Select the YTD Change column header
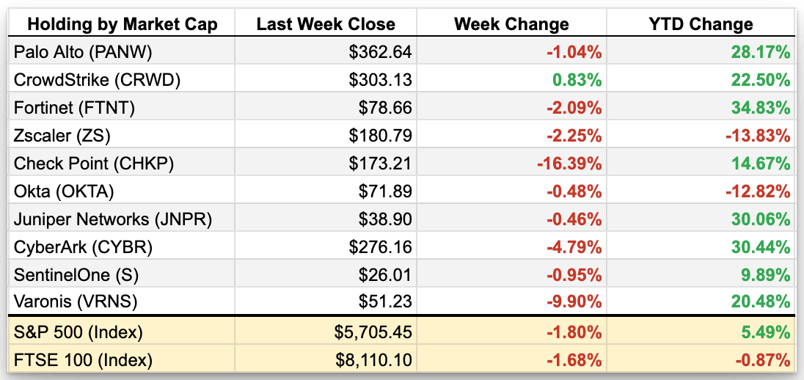Image resolution: width=804 pixels, height=380 pixels. 701,24
